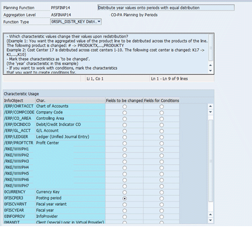Image resolution: width=252 pixels, height=229 pixels.
Task: Set Debit/Credit Indicator CO field for conditions
Action: click(x=162, y=125)
